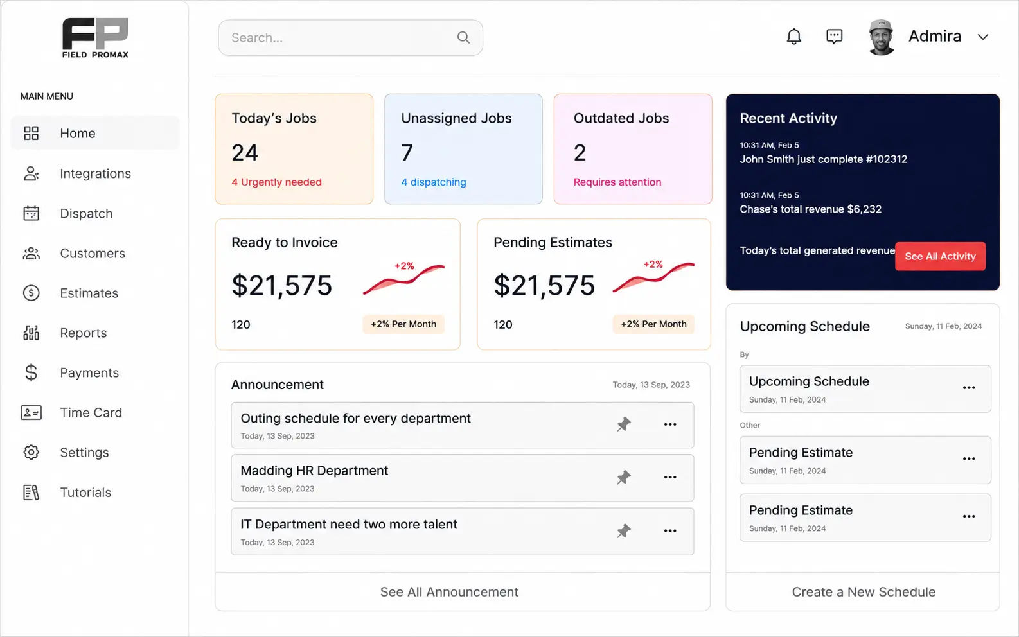The image size is (1019, 637).
Task: Open the chat messages icon
Action: coord(834,37)
